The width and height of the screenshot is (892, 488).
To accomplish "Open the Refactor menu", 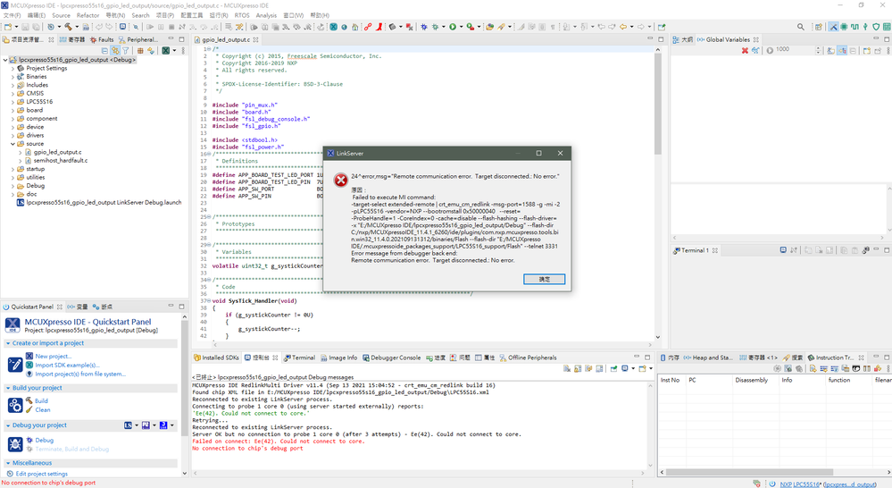I will [88, 15].
